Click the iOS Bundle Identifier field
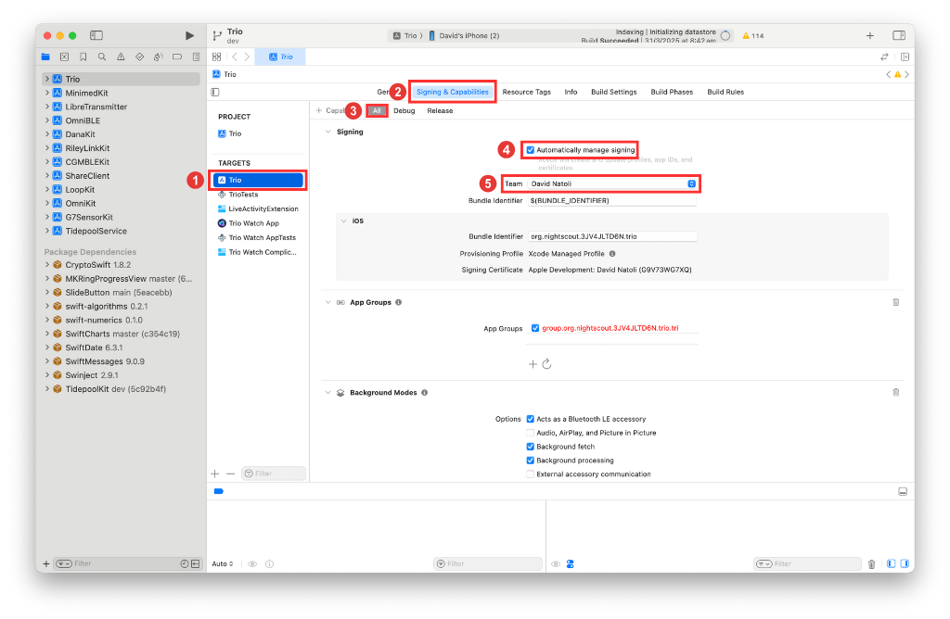950x619 pixels. point(612,236)
